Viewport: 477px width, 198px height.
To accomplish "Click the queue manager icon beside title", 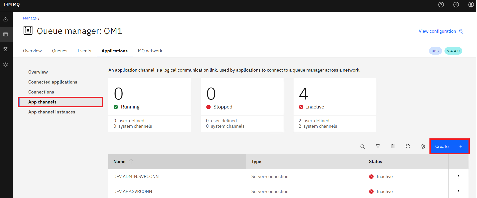I will point(28,30).
